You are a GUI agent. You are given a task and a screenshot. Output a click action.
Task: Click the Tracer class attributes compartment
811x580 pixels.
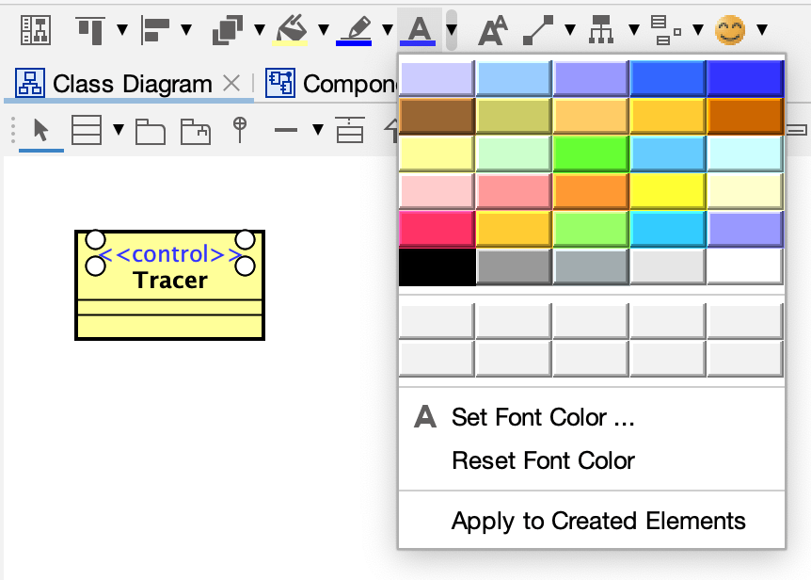pyautogui.click(x=169, y=307)
